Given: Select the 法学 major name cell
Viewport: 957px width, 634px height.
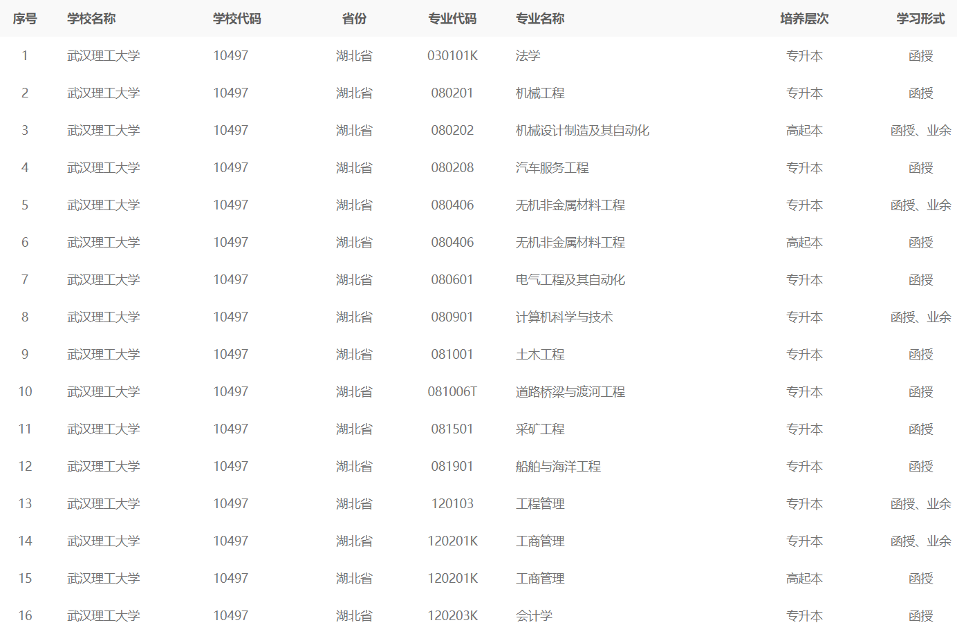Looking at the screenshot, I should pyautogui.click(x=528, y=56).
